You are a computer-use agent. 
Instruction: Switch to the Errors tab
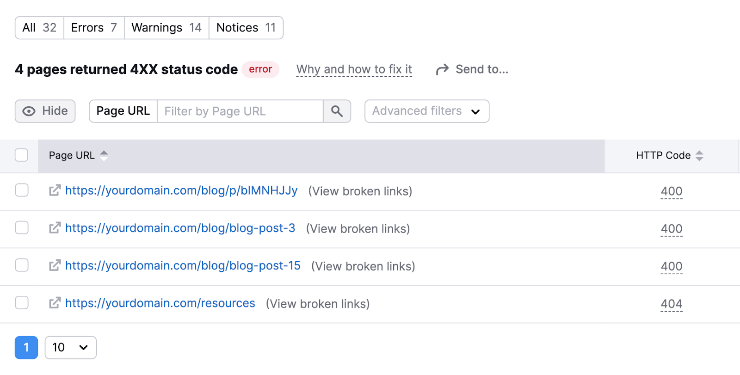coord(94,28)
